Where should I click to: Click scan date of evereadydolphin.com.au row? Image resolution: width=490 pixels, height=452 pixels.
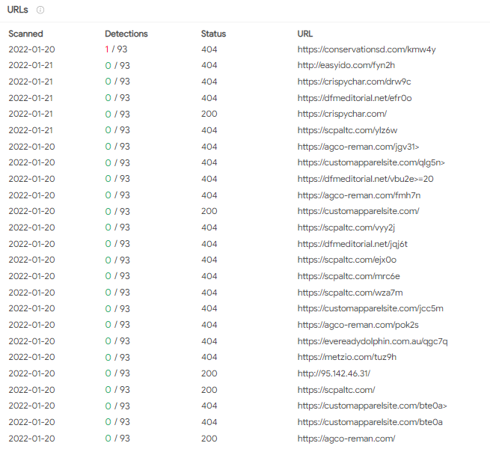point(31,341)
